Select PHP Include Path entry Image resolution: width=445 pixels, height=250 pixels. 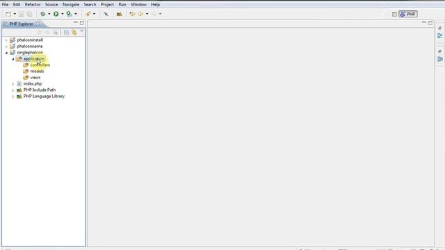point(40,90)
